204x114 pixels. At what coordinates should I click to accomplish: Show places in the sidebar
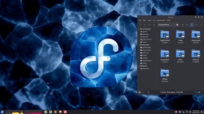click(x=140, y=92)
